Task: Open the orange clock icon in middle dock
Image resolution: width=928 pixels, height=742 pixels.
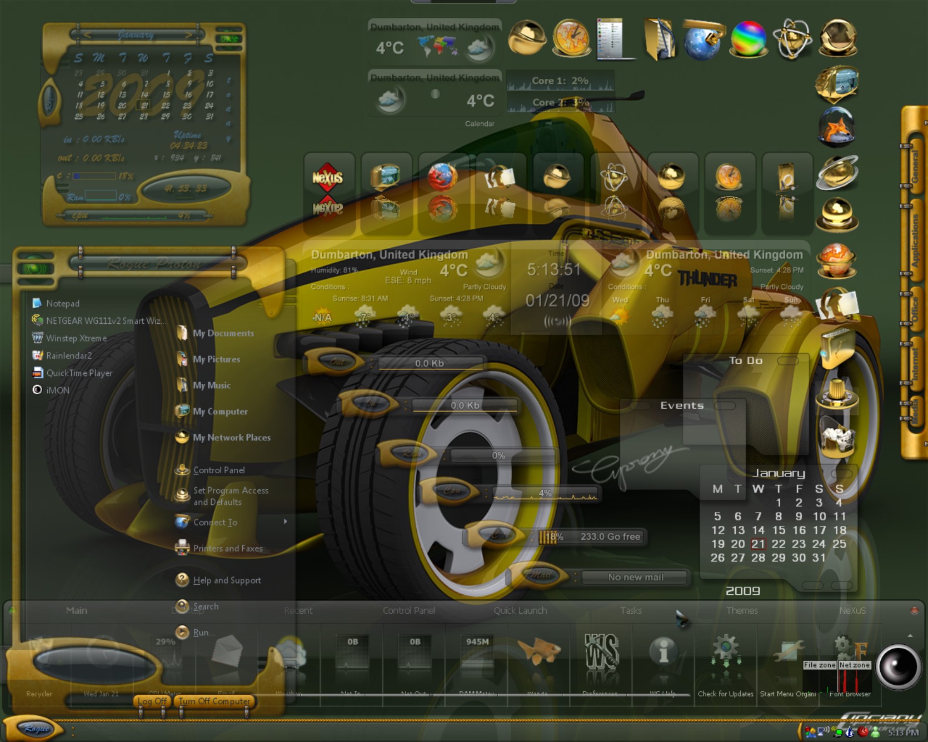Action: [x=729, y=178]
